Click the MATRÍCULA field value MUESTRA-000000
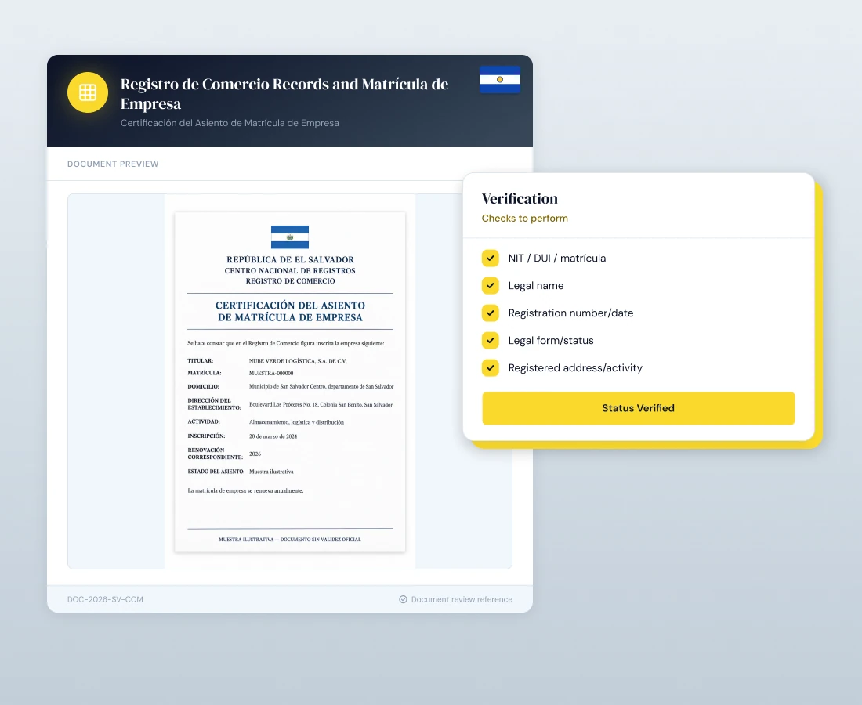Image resolution: width=862 pixels, height=705 pixels. (x=271, y=373)
